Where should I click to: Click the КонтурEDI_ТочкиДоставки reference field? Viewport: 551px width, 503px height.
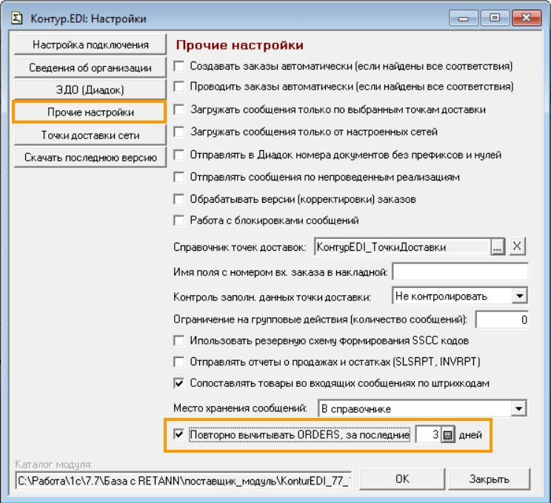click(x=402, y=247)
